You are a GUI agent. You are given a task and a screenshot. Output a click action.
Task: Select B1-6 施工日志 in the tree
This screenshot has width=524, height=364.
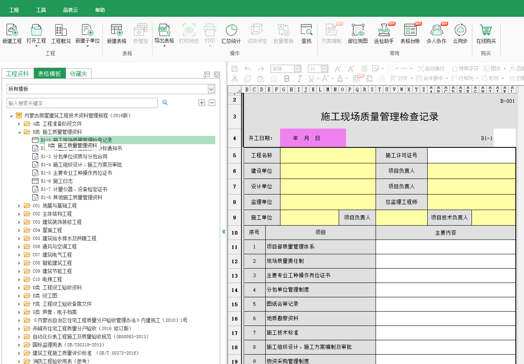point(57,181)
